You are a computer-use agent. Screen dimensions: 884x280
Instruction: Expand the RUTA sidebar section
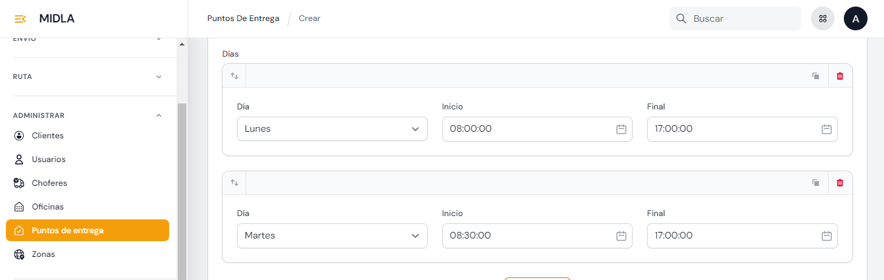tap(159, 76)
